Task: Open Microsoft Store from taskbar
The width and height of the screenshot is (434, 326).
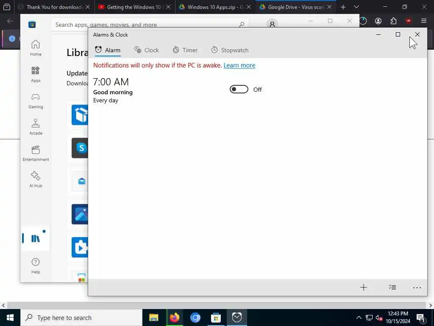Action: (x=216, y=318)
